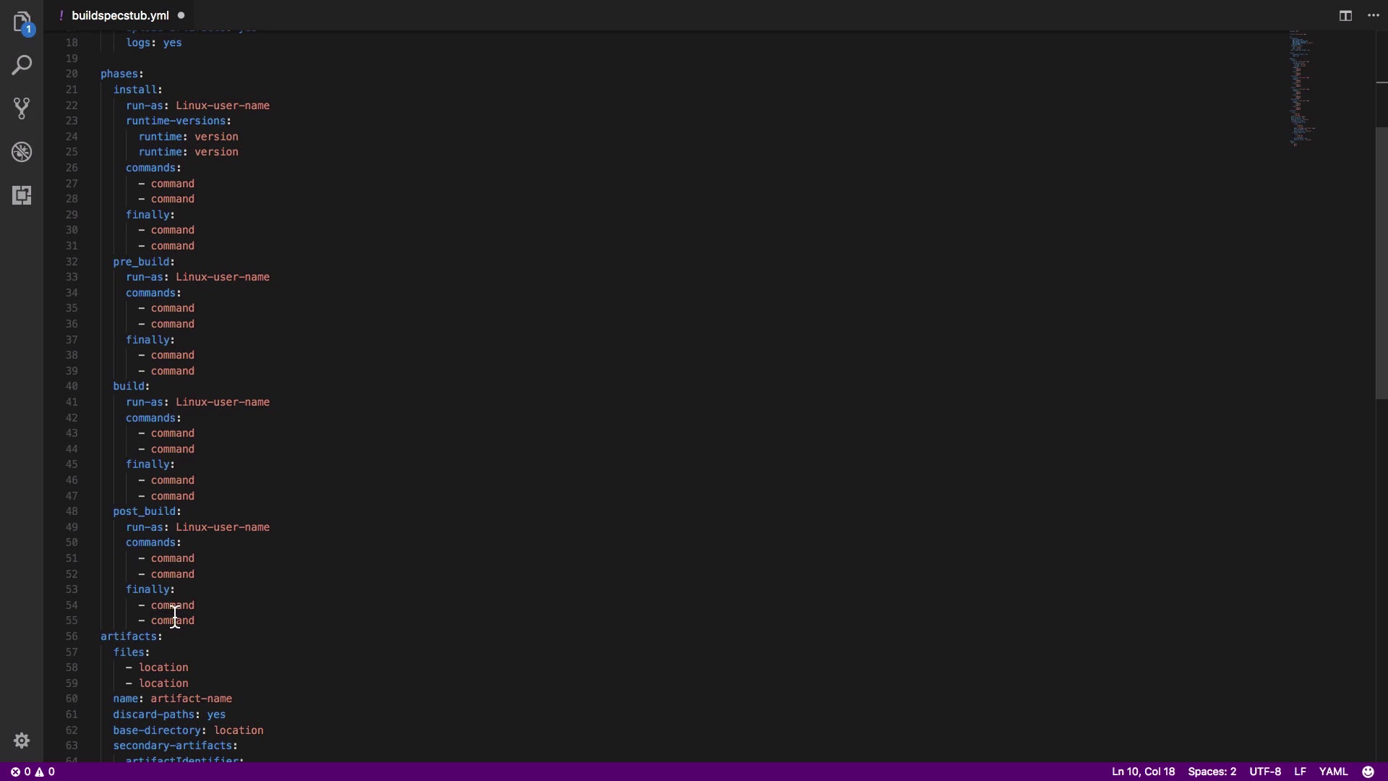Open the Search panel icon
Image resolution: width=1388 pixels, height=781 pixels.
[22, 65]
